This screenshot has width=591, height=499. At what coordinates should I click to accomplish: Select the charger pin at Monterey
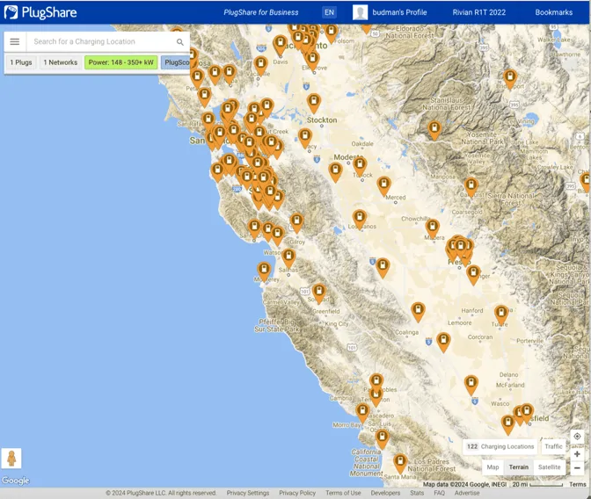click(264, 271)
